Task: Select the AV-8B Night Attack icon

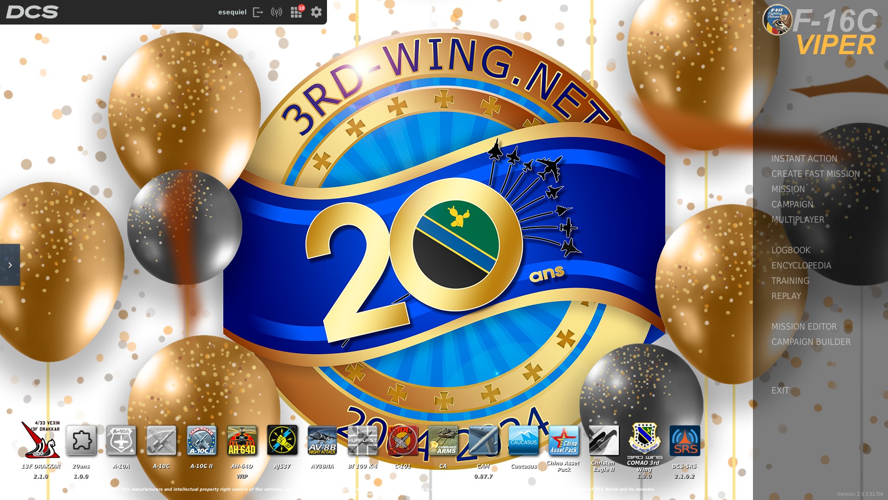Action: point(322,441)
